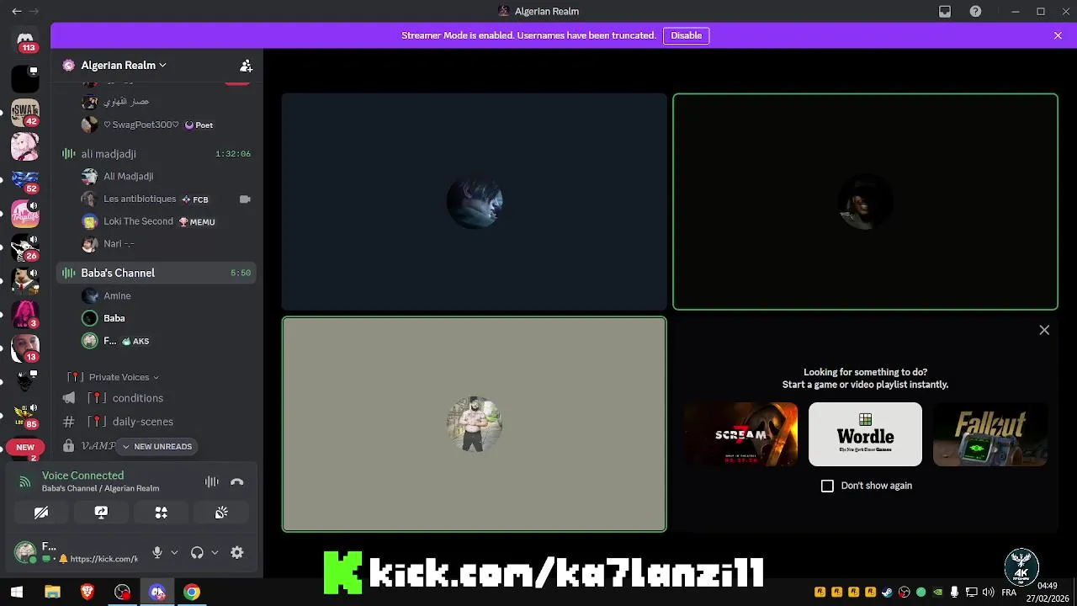Open the Algerian Realm server dropdown

click(x=124, y=65)
